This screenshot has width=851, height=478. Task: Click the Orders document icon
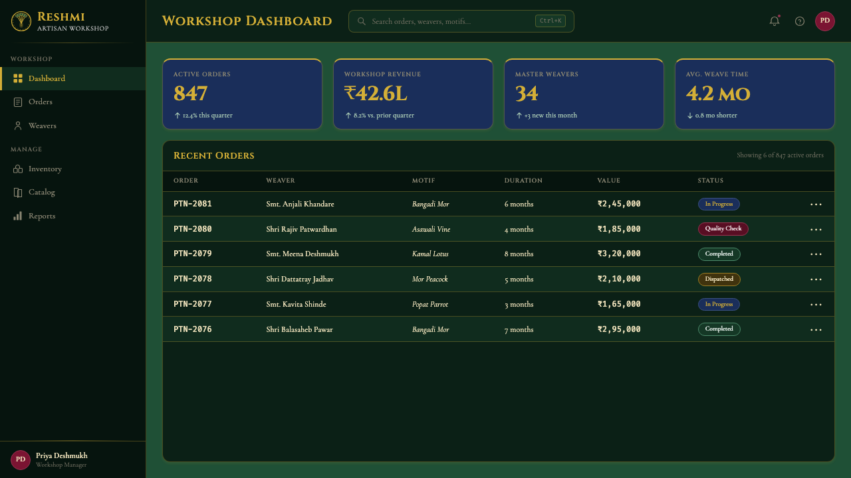(18, 102)
